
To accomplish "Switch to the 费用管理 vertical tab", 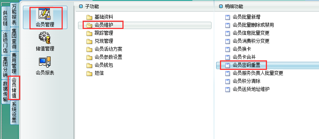I will 14,63.
